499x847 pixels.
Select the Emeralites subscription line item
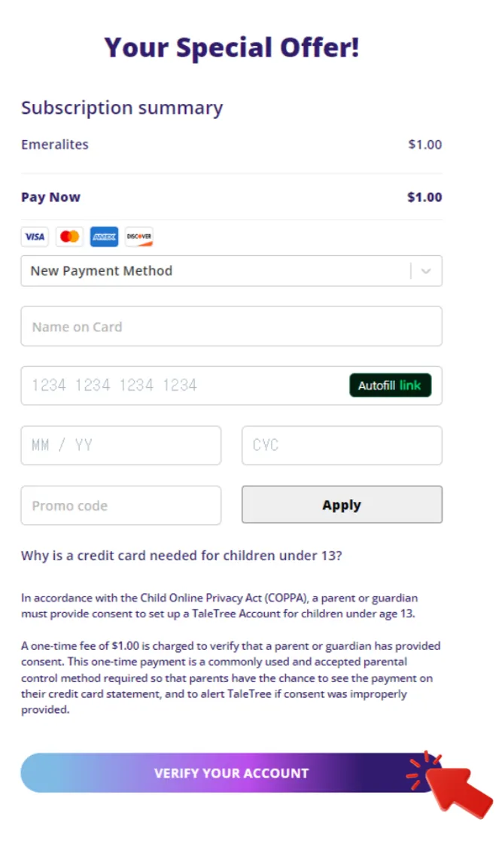pyautogui.click(x=55, y=145)
